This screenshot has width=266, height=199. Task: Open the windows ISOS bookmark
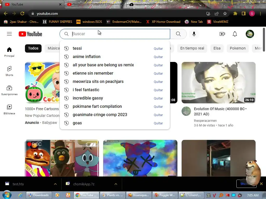pos(89,22)
